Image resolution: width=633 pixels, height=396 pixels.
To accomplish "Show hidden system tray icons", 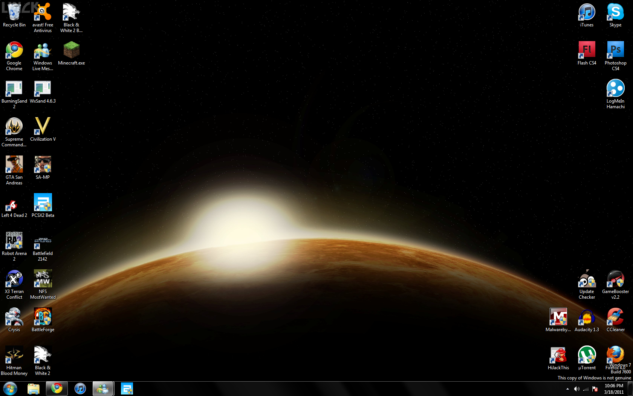I will pyautogui.click(x=567, y=389).
